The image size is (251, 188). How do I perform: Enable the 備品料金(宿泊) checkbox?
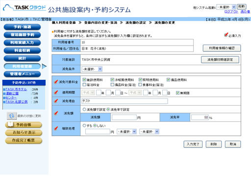(112, 85)
